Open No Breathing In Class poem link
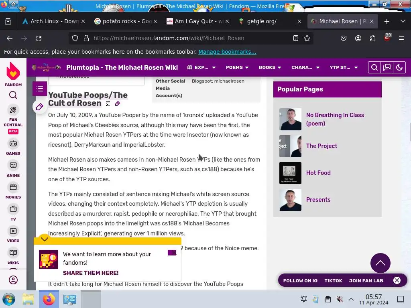Screen dimensions: 411x308 (335, 119)
